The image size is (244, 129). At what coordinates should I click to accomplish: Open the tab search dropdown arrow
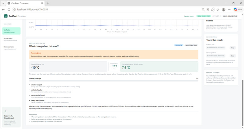point(3,3)
